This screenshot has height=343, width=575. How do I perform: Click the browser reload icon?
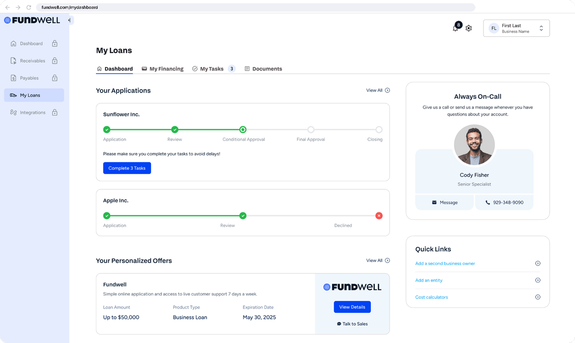pos(29,7)
